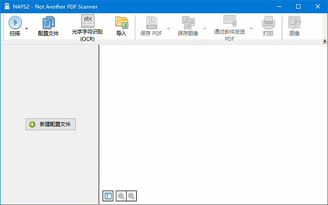Image resolution: width=328 pixels, height=205 pixels.
Task: Click the 保存图像 (Save Images) icon
Action: pyautogui.click(x=188, y=22)
